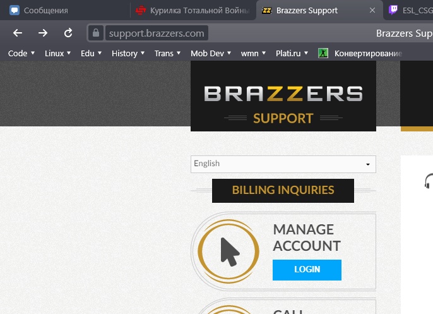
Task: Open the Конвертирование bookmark
Action: (x=360, y=53)
